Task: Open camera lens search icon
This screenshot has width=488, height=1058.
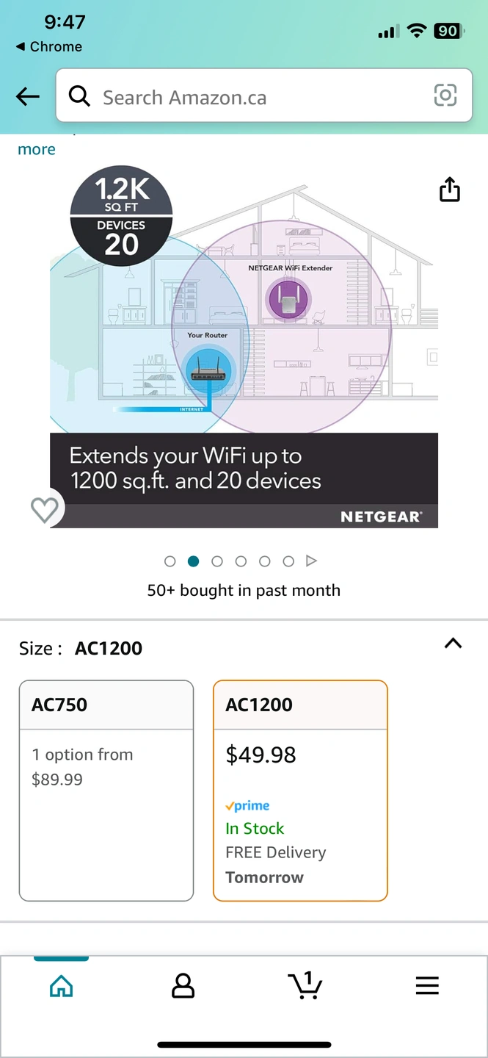Action: (x=445, y=96)
